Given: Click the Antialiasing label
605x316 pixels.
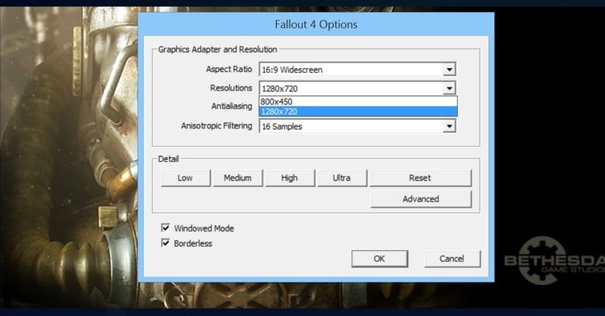Looking at the screenshot, I should click(x=232, y=106).
